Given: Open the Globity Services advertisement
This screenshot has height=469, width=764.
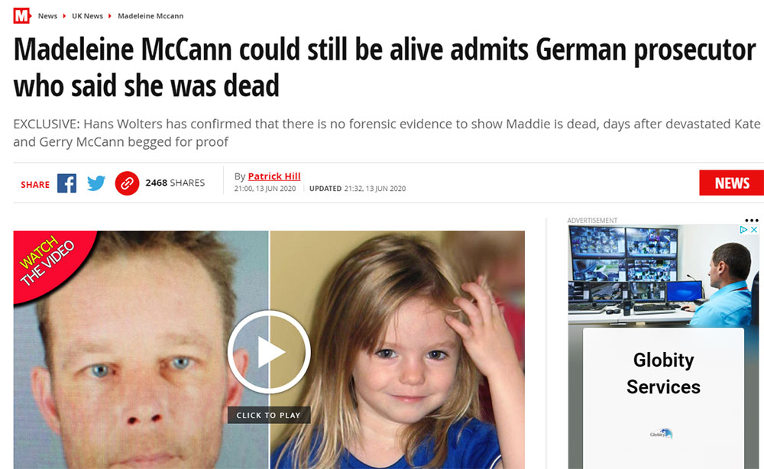Looking at the screenshot, I should click(x=663, y=373).
